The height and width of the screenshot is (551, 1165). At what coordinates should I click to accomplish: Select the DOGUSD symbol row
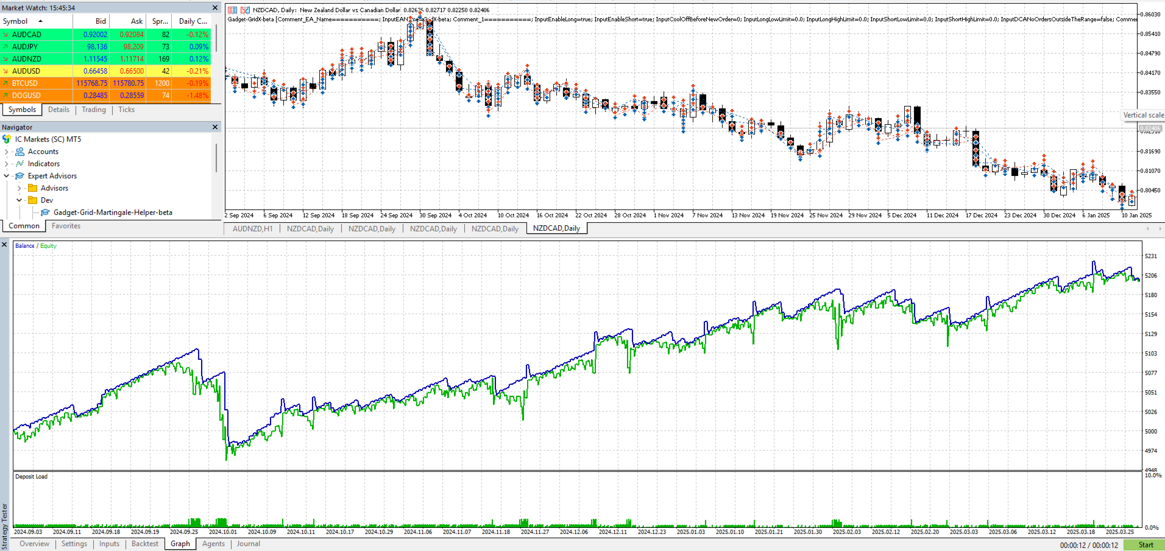pyautogui.click(x=105, y=96)
